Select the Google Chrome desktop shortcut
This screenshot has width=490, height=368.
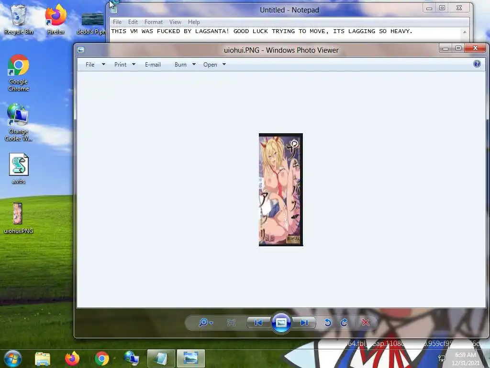tap(19, 73)
